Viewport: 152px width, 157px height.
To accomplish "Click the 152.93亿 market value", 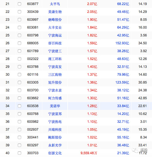I will (122, 43).
